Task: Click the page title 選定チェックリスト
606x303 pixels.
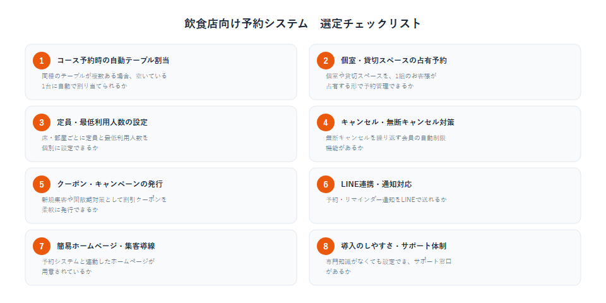Action: pos(371,23)
